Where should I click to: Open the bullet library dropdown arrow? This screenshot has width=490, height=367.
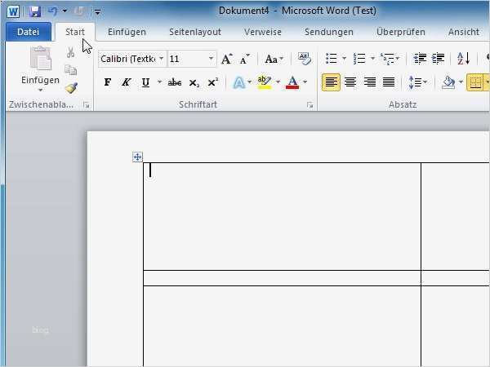344,59
